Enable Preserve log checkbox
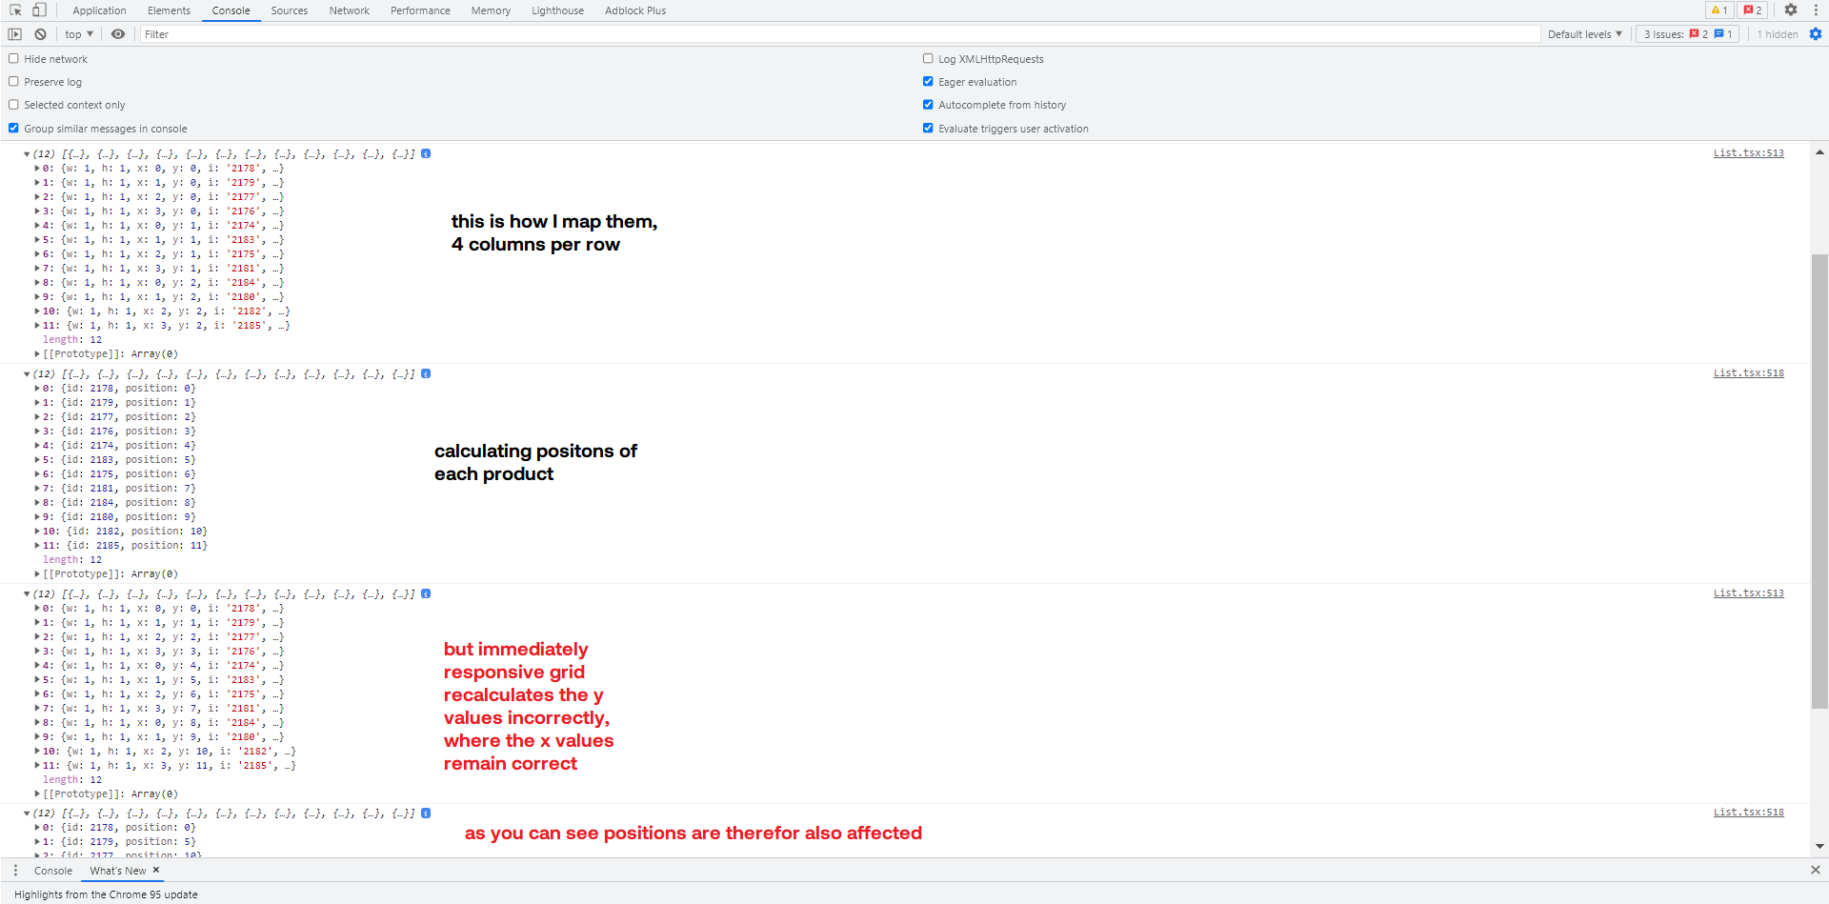 coord(14,82)
